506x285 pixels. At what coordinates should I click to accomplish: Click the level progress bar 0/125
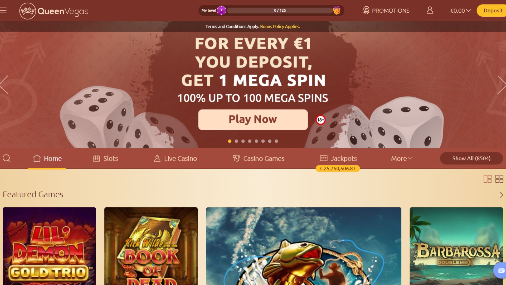pos(280,10)
